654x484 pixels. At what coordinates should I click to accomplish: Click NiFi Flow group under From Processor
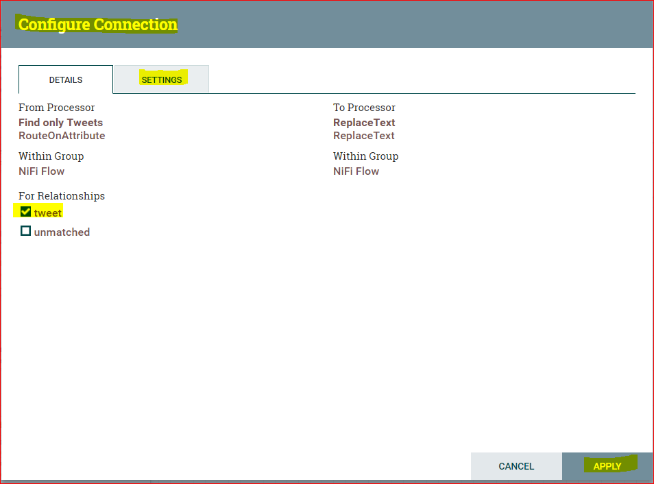tap(42, 171)
